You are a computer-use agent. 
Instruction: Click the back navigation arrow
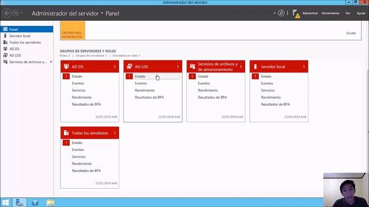click(7, 13)
